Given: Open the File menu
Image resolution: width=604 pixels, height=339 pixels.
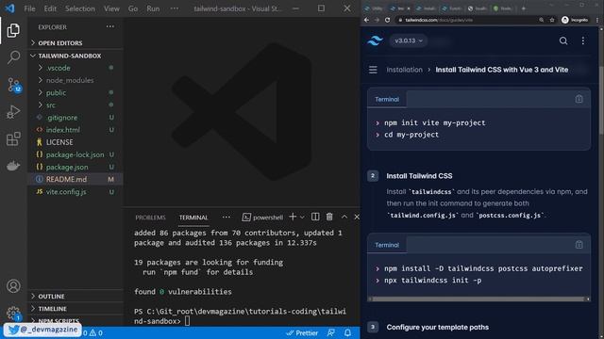Looking at the screenshot, I should [29, 8].
